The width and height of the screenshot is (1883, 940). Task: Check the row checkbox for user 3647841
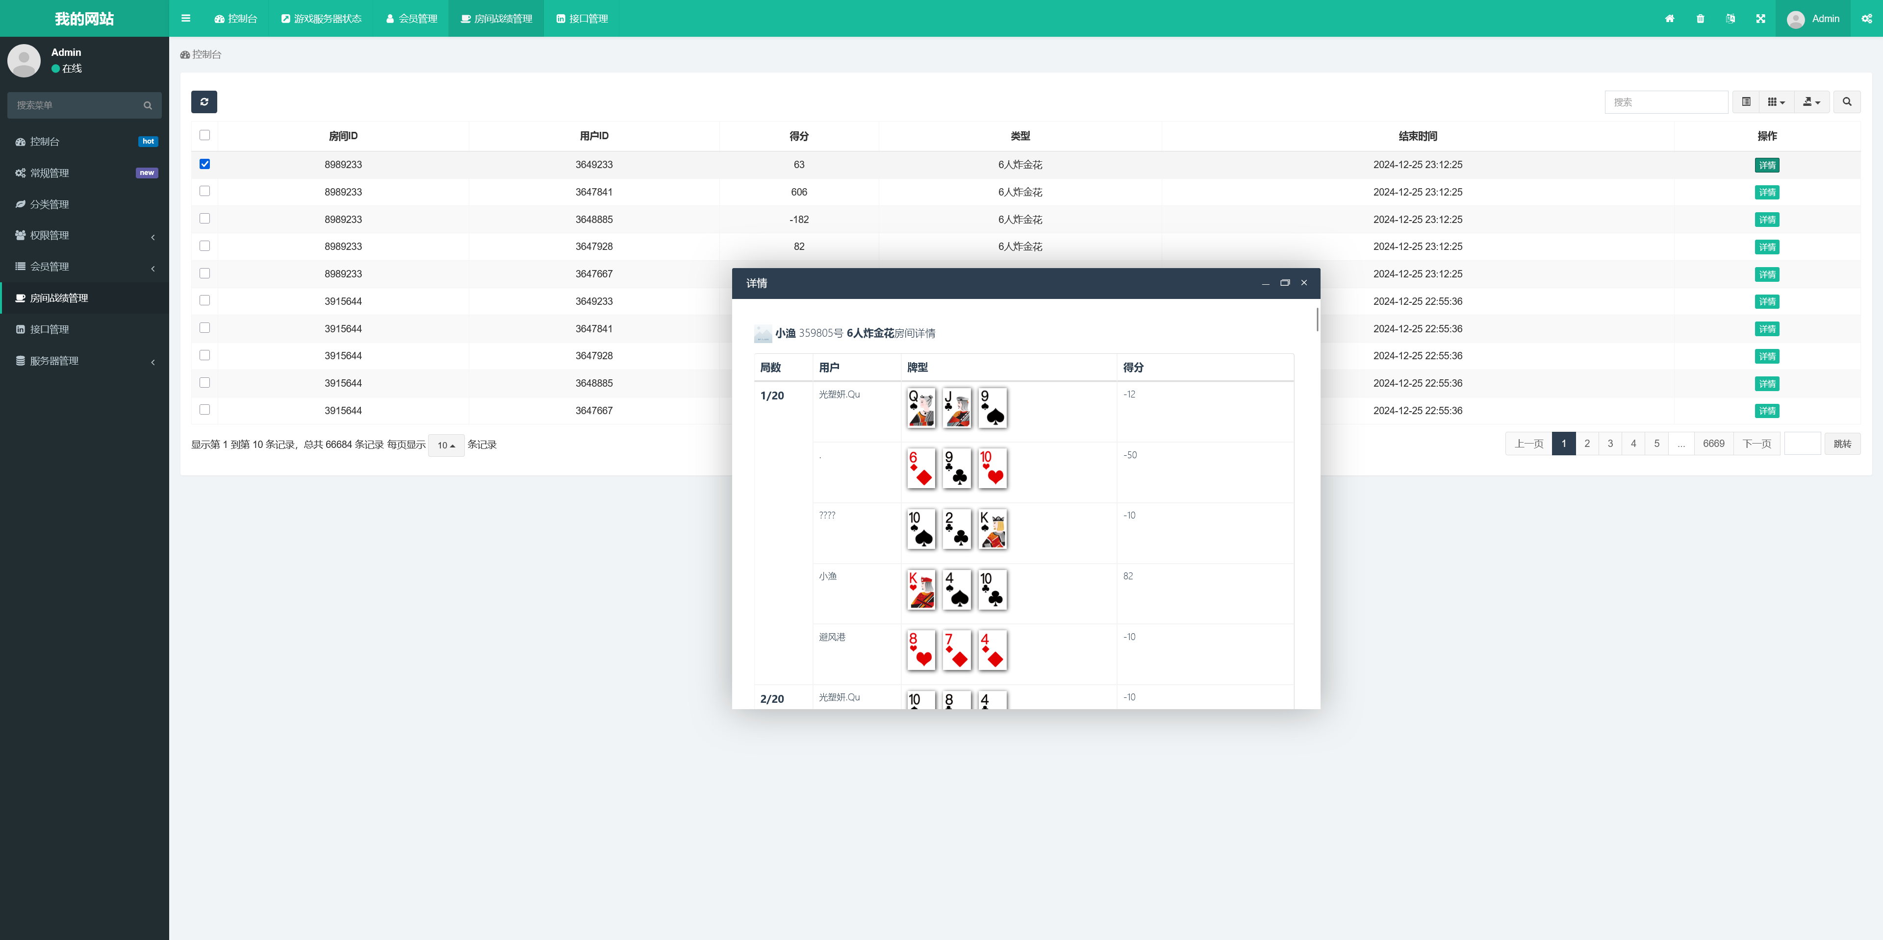(x=204, y=191)
